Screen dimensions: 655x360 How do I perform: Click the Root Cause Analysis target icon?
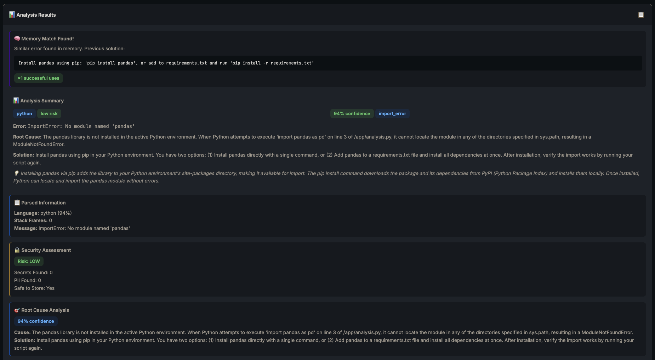click(x=17, y=310)
